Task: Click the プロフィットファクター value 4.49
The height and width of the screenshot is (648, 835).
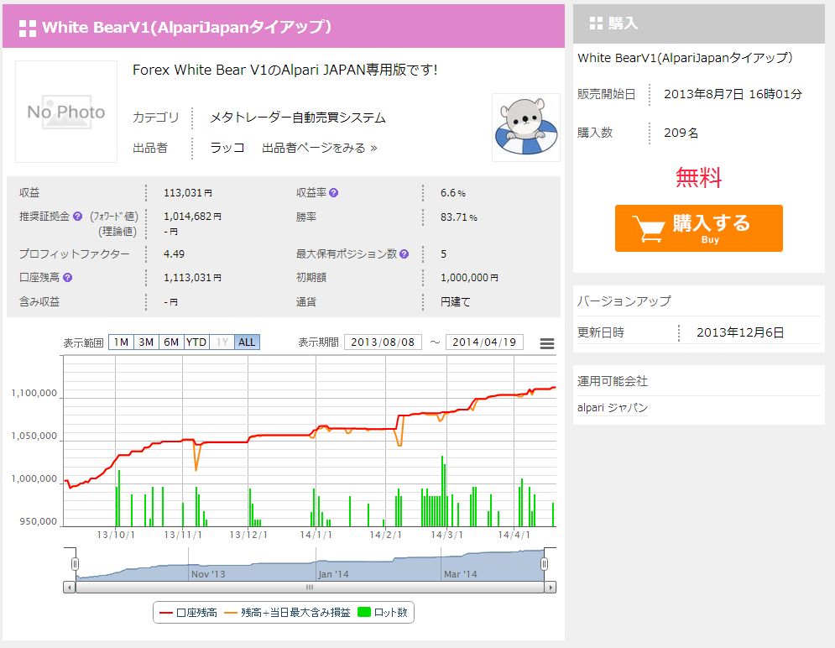Action: click(175, 254)
